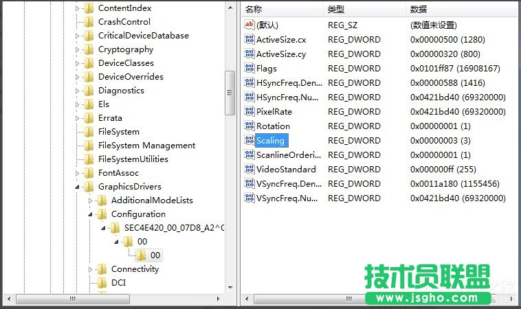Select the innermost highlighted 00 key
Image resolution: width=521 pixels, height=309 pixels.
coord(155,255)
